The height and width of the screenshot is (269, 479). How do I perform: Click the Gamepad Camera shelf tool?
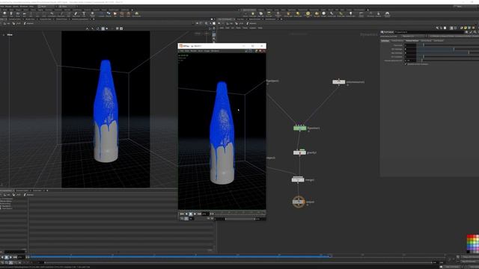click(387, 13)
